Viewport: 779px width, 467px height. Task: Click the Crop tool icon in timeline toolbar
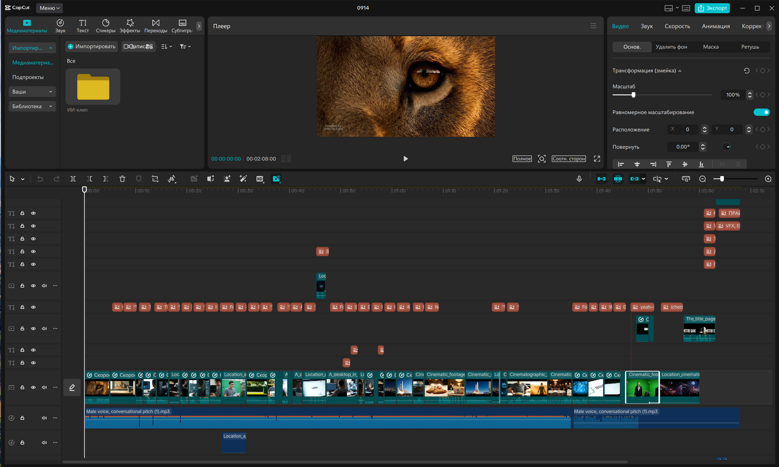coord(155,179)
